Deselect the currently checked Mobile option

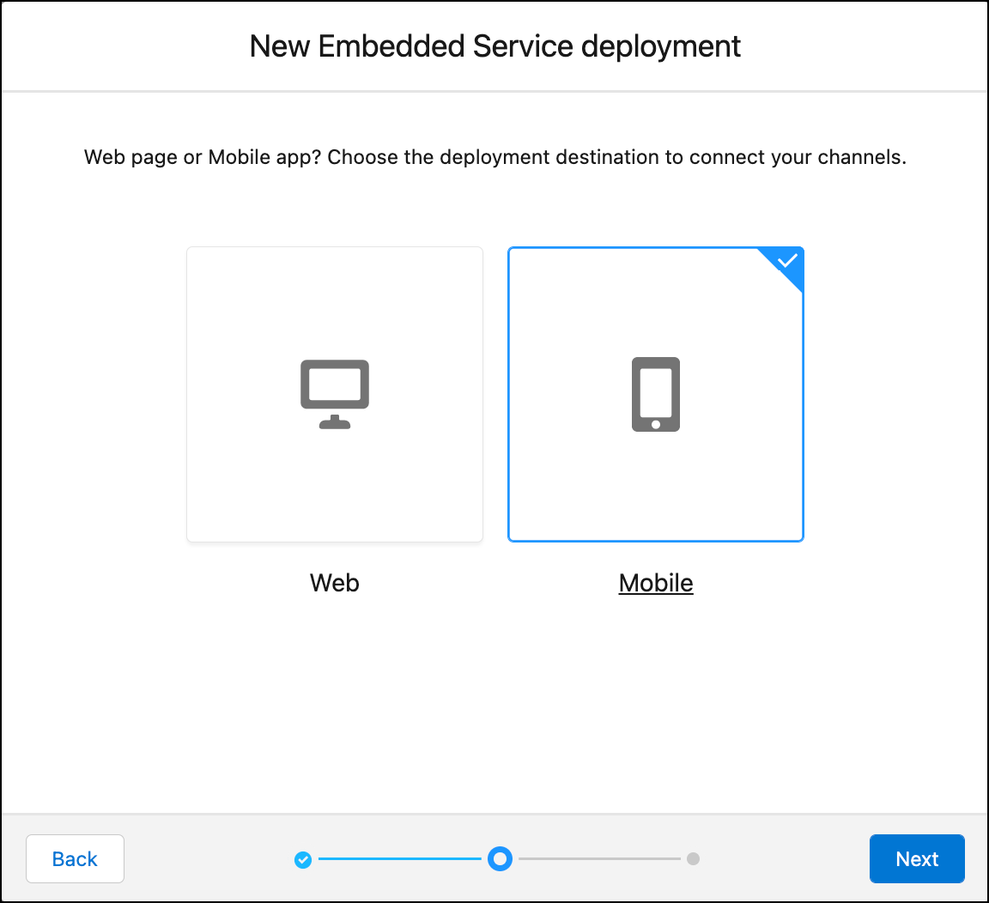[655, 481]
